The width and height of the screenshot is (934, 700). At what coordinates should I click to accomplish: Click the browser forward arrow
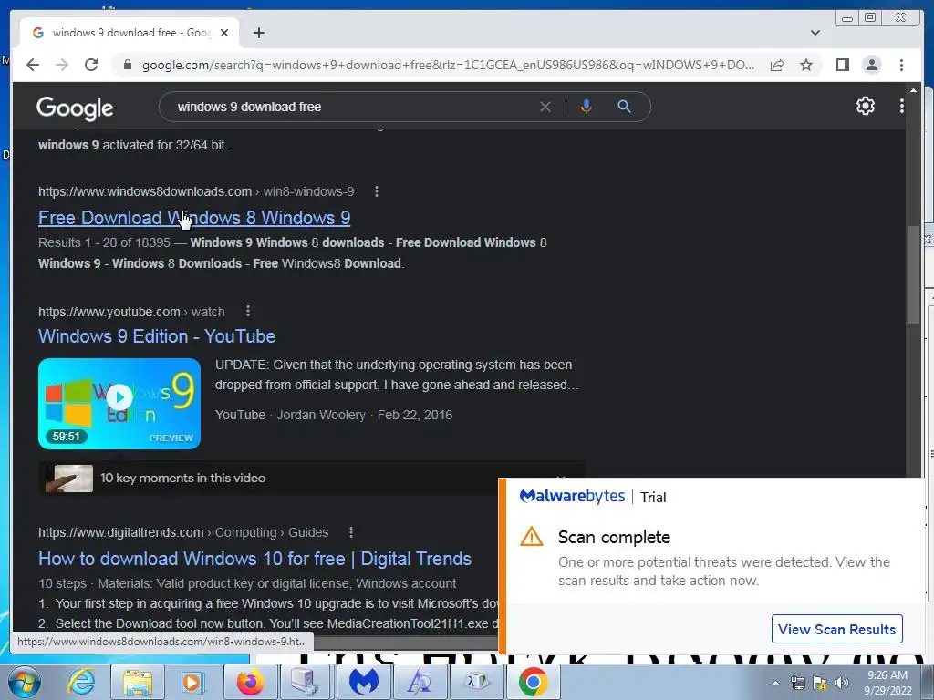pos(62,65)
